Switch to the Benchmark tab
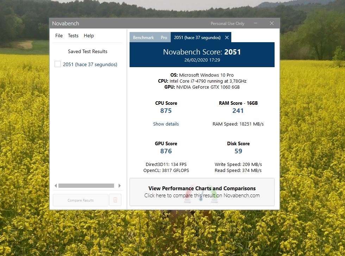Viewport: 345px width, 256px height. [144, 38]
